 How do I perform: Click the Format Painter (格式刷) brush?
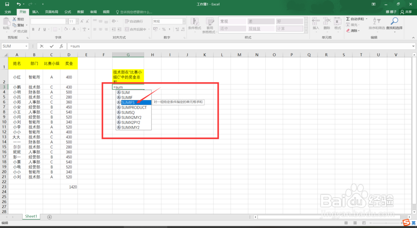15,31
